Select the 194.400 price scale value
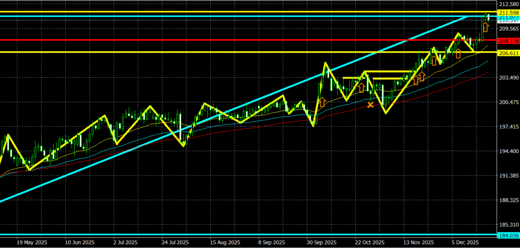 508,152
